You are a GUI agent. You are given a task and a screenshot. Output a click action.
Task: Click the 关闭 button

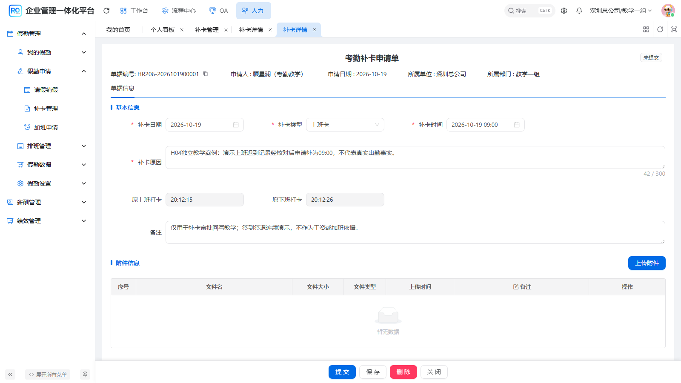pyautogui.click(x=434, y=372)
